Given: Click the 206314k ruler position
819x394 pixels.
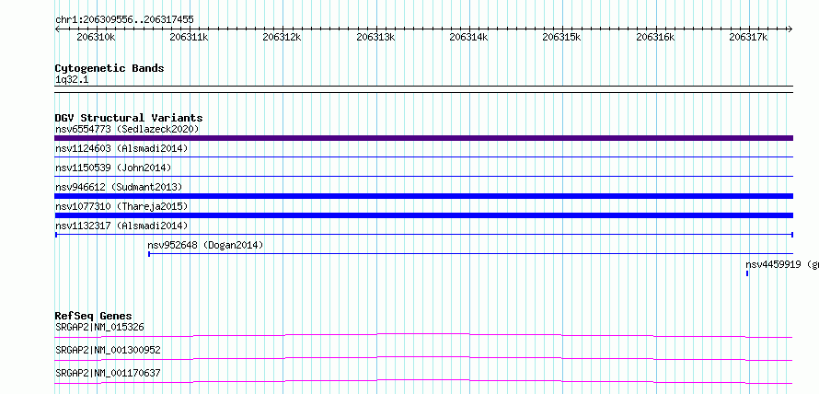Looking at the screenshot, I should click(468, 37).
